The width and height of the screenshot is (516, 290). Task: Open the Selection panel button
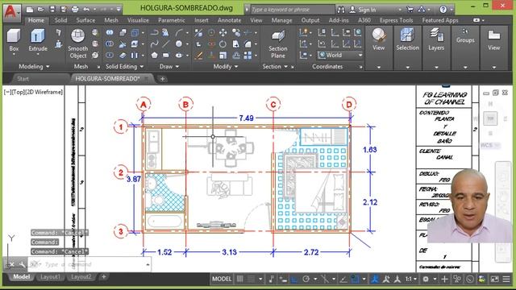tap(407, 39)
